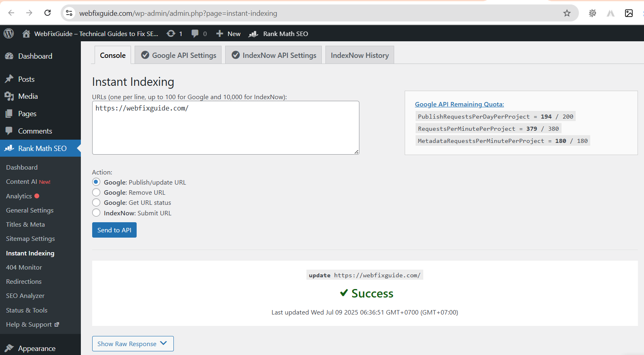Click the plus New icon in admin bar
The width and height of the screenshot is (644, 355).
point(220,34)
